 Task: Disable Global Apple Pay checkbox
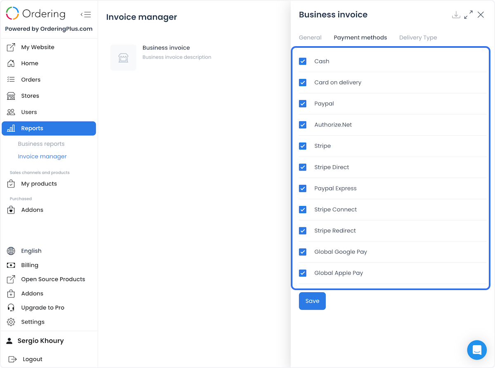(303, 273)
